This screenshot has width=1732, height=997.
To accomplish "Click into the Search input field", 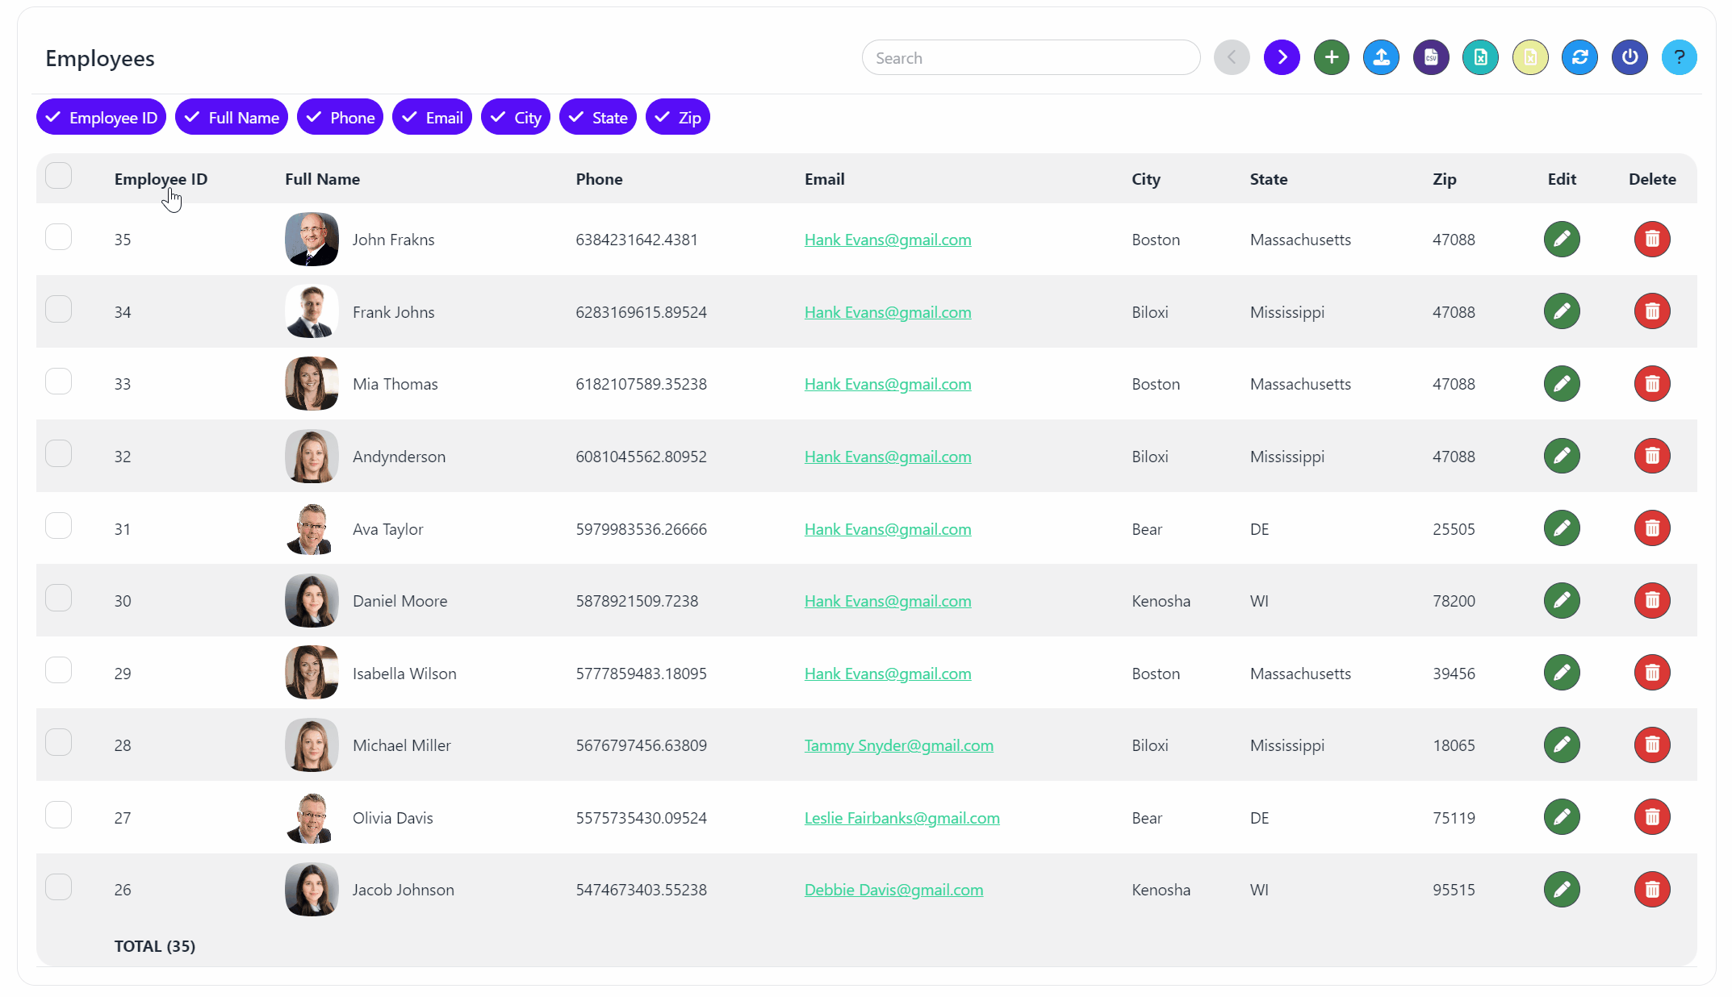I will point(1031,58).
